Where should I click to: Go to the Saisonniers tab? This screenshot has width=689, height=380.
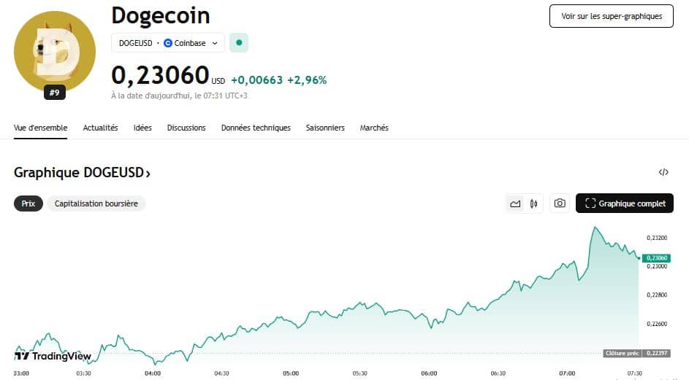(325, 128)
